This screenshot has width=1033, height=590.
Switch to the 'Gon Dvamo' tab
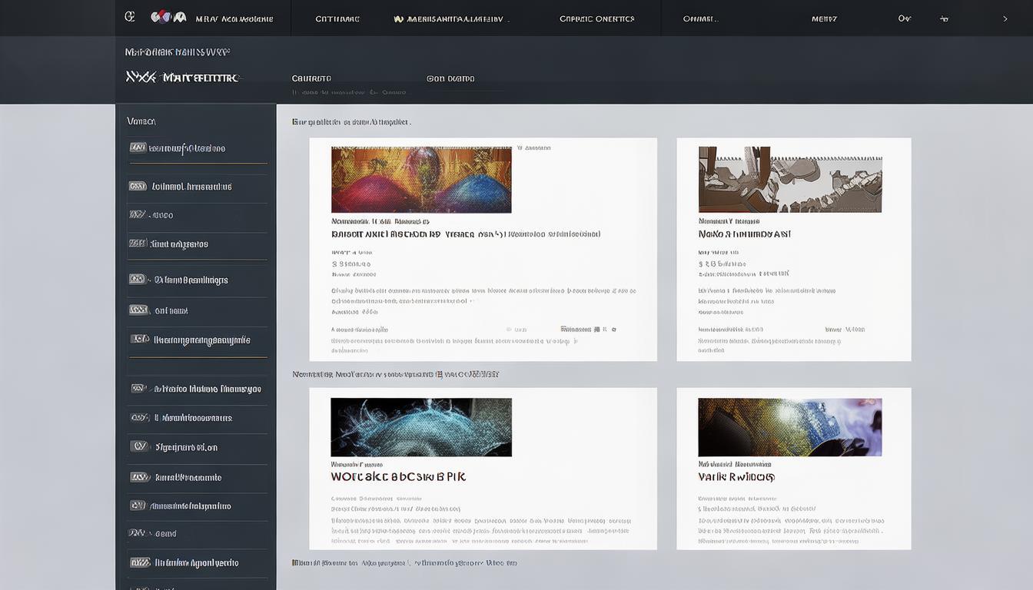click(450, 78)
